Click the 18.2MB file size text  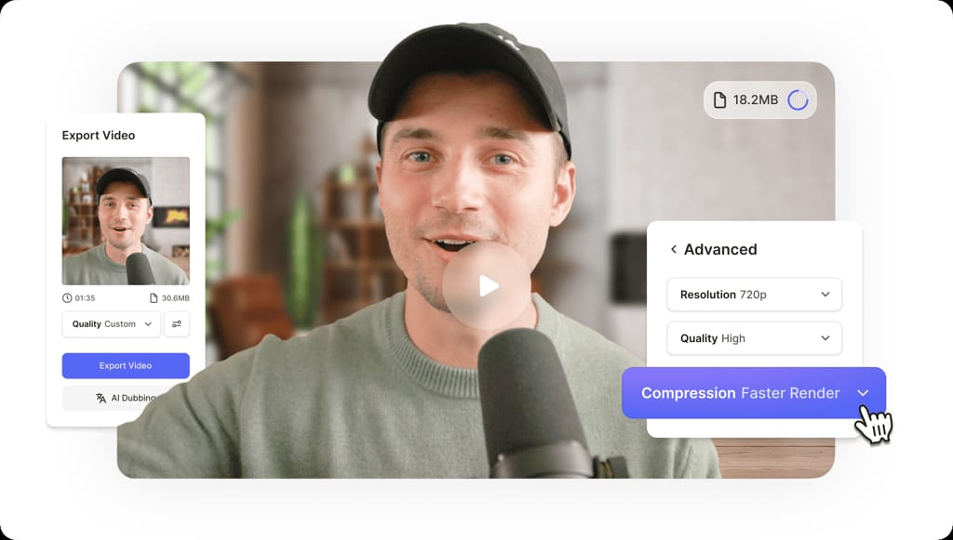755,99
